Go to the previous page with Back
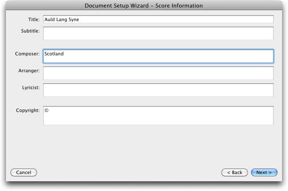The image size is (288, 191). click(235, 172)
